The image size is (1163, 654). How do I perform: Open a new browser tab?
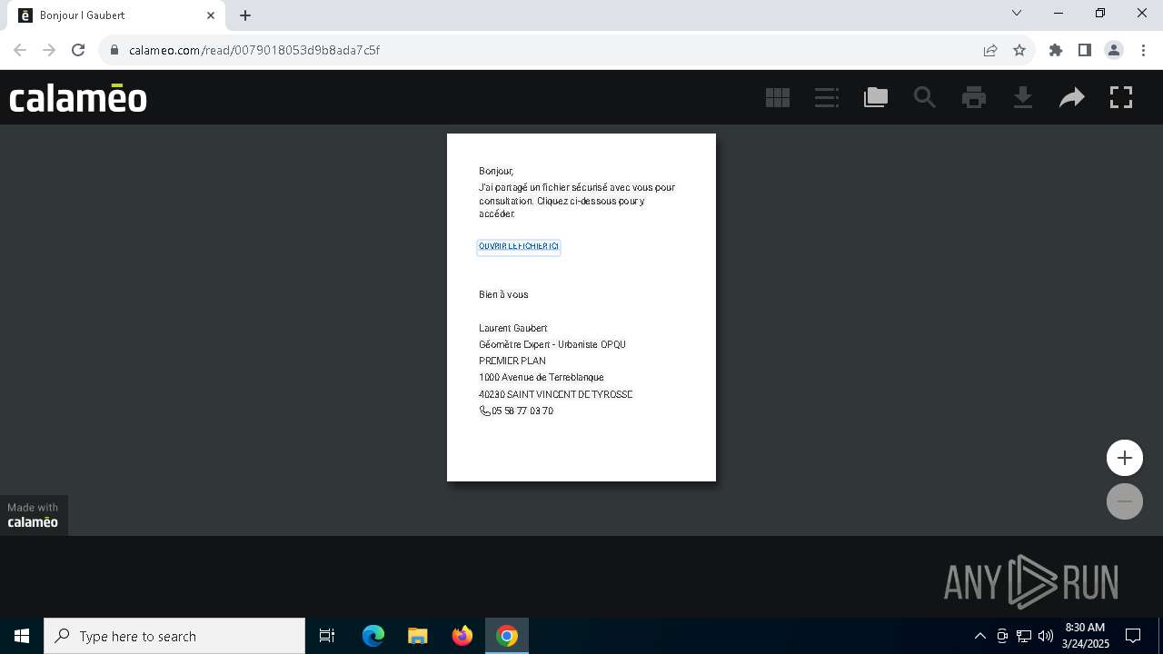(x=245, y=15)
